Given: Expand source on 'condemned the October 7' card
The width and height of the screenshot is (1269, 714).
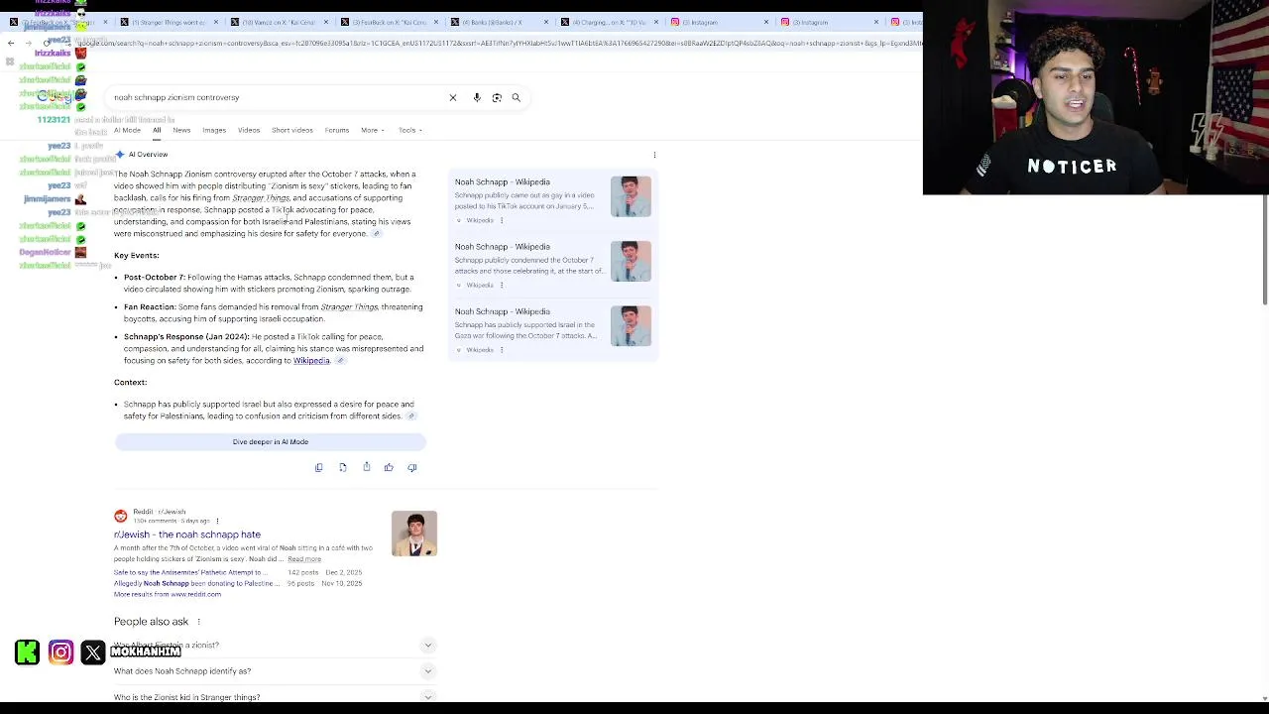Looking at the screenshot, I should coord(458,285).
